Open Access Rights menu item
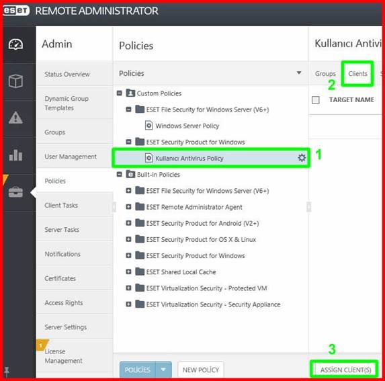 pos(75,302)
